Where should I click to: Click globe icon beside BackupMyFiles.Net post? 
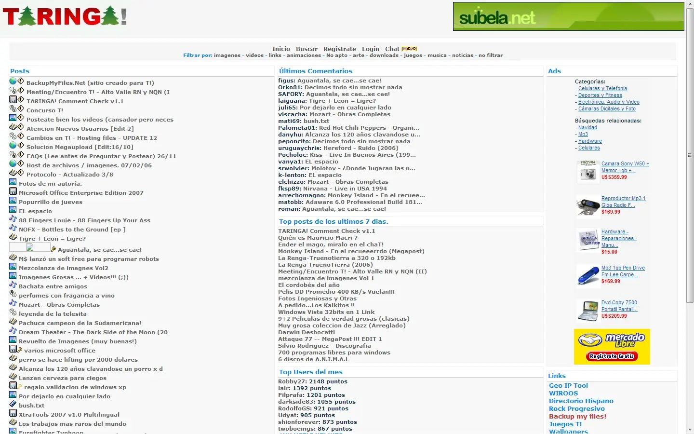[x=13, y=81]
